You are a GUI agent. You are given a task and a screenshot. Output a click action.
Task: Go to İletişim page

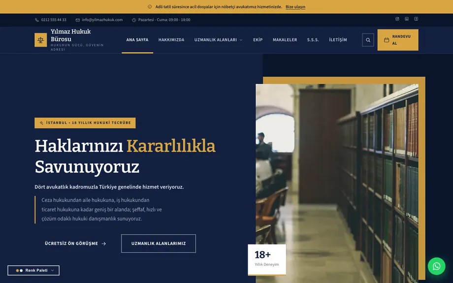pyautogui.click(x=338, y=40)
